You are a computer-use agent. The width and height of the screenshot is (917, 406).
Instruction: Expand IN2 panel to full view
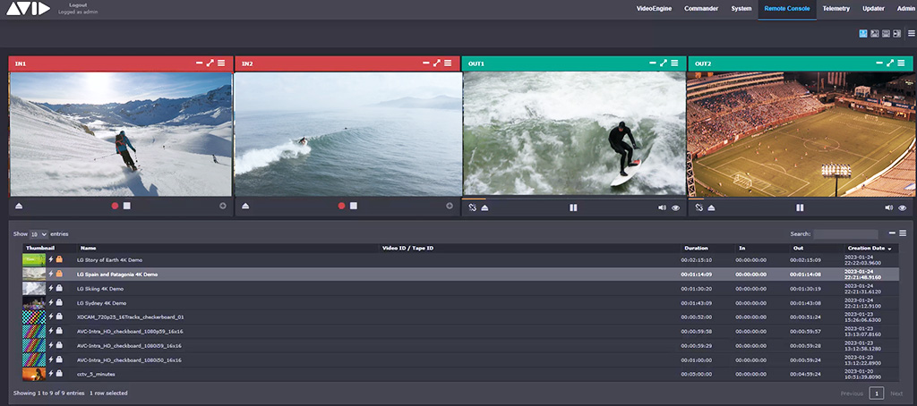[x=436, y=63]
